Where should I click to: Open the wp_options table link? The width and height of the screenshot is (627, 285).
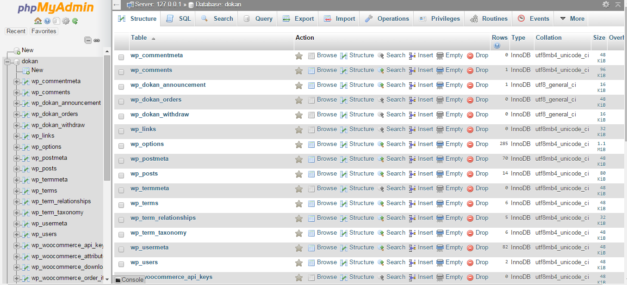(147, 144)
